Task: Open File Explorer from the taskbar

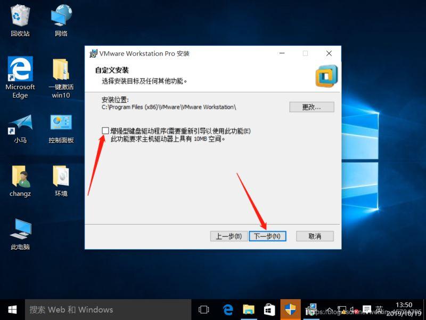Action: pos(249,308)
